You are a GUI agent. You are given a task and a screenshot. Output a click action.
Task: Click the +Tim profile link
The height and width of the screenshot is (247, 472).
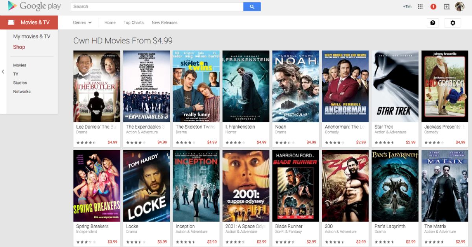click(407, 7)
